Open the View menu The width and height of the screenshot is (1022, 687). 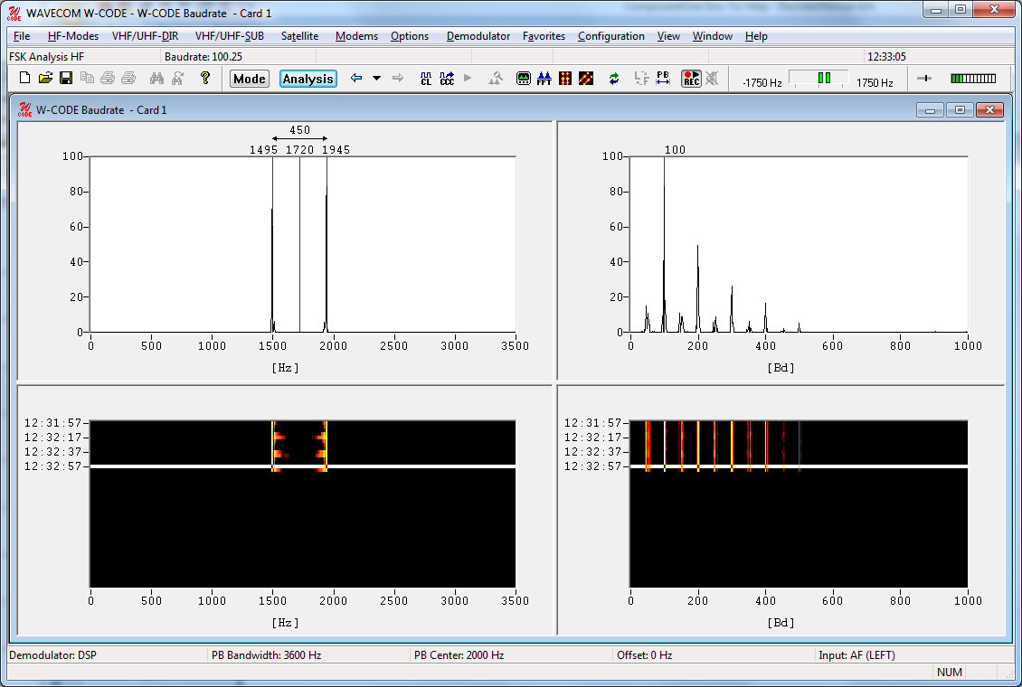(x=668, y=36)
